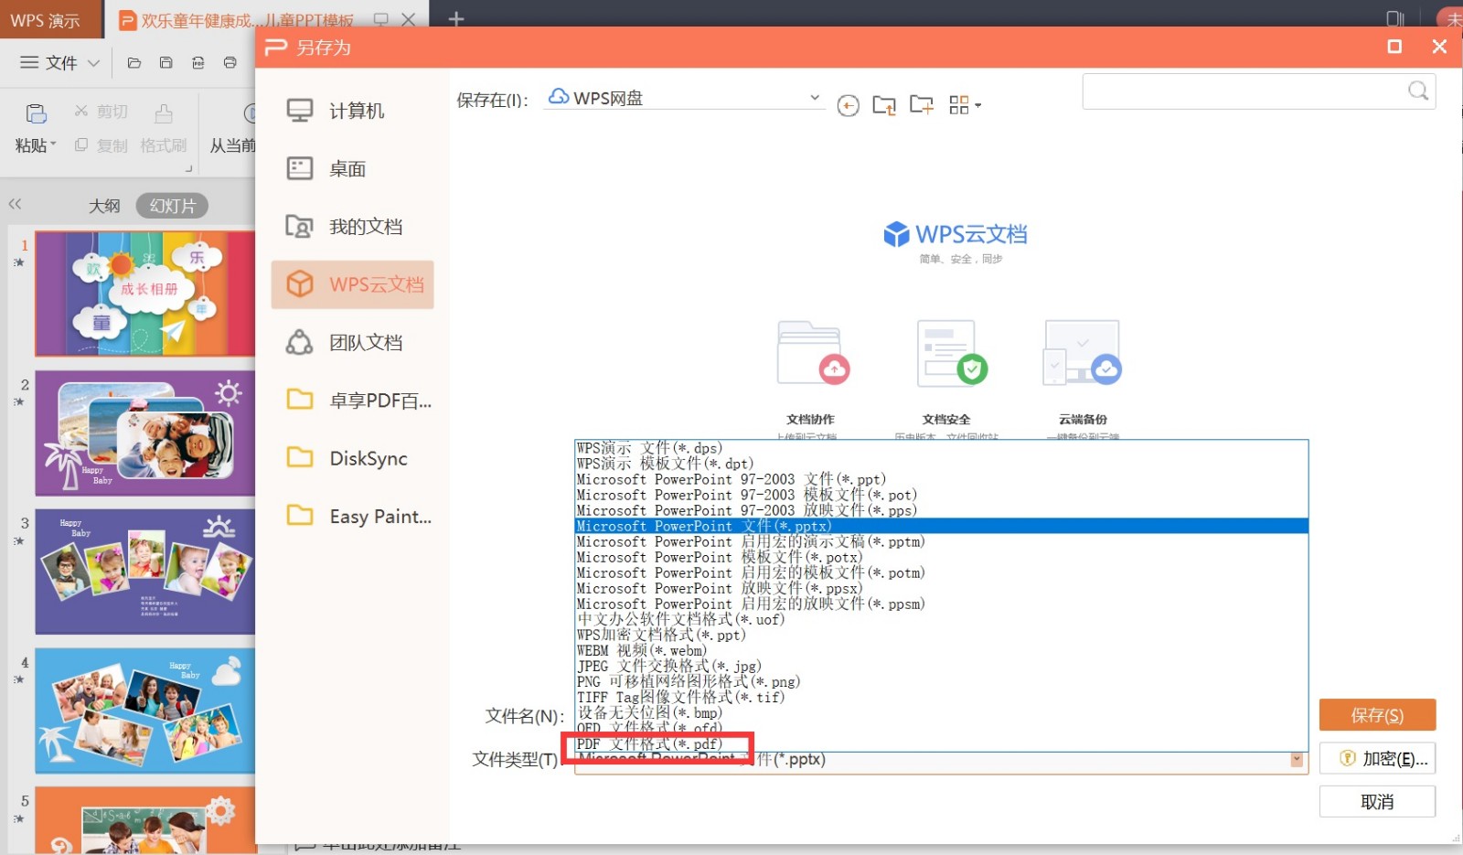Choose JPEG 文件交换格式(*.jpg) file type
Screen dimensions: 1463x855
941,666
